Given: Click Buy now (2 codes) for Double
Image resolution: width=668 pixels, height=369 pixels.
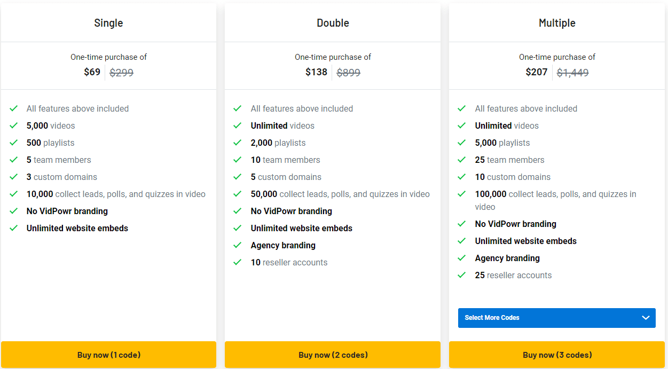Looking at the screenshot, I should [x=333, y=355].
